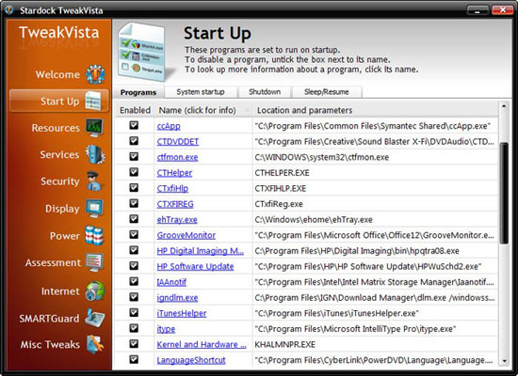This screenshot has width=518, height=376.
Task: Sort by the Enabled column header
Action: (135, 110)
